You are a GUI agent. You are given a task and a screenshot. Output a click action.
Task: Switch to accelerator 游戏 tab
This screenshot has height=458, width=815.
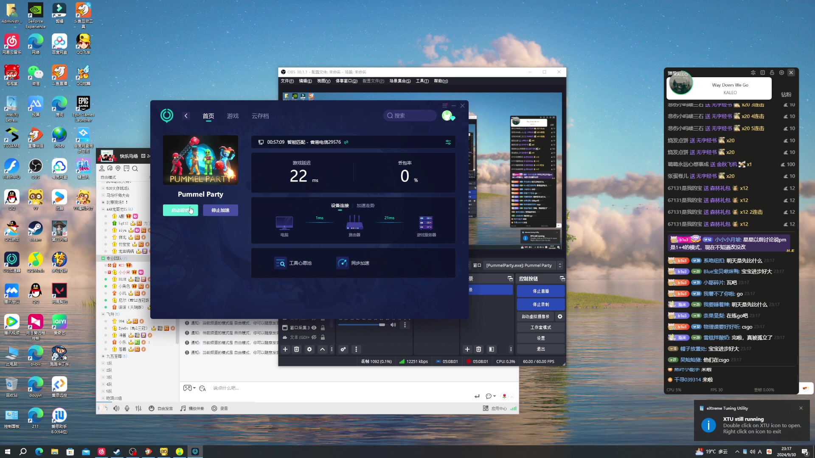[x=233, y=116]
